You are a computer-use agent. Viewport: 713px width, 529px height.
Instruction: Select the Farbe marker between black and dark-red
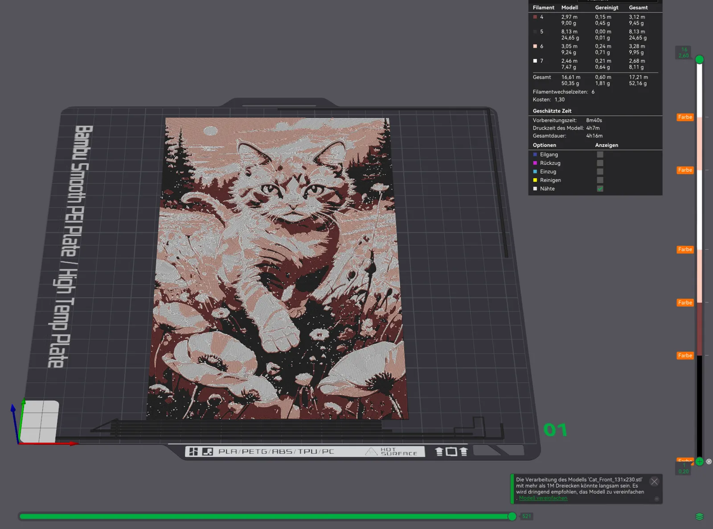click(x=685, y=355)
